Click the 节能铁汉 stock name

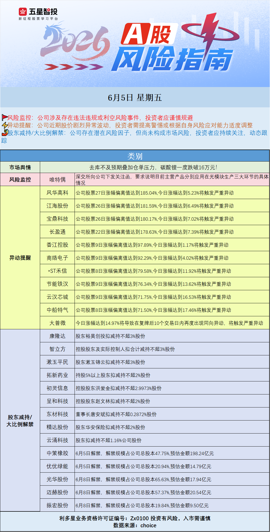click(57, 284)
